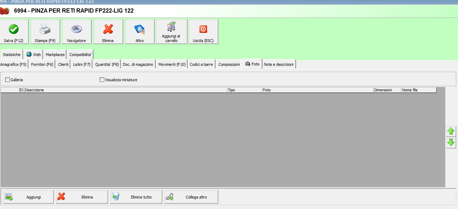The image size is (458, 209).
Task: Click the Stampa (F9) printer button
Action: click(45, 32)
